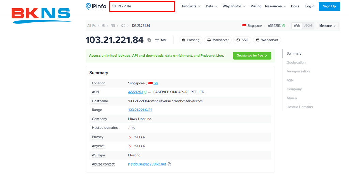Copy the abuse contact email
The width and height of the screenshot is (349, 174).
(170, 164)
